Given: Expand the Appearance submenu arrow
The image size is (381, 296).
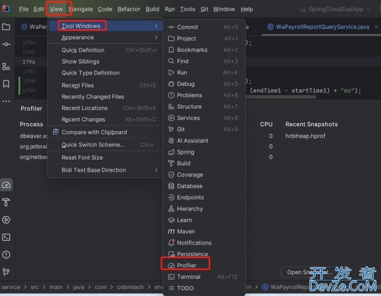Looking at the screenshot, I should (x=156, y=37).
